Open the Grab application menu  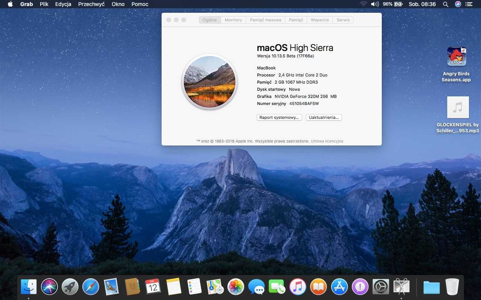(x=26, y=4)
